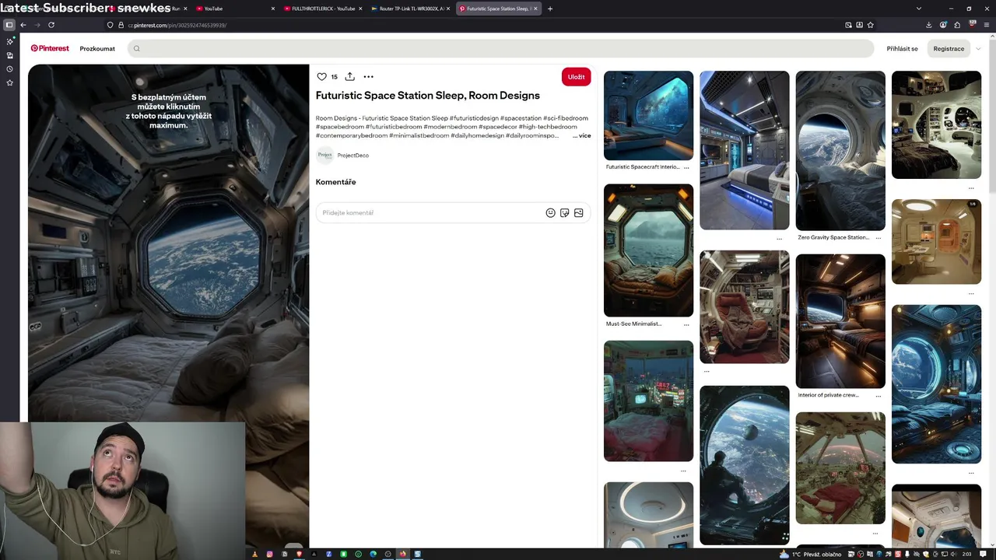Open Must-See Minimalist pin thumbnail
This screenshot has width=996, height=560.
(x=648, y=250)
